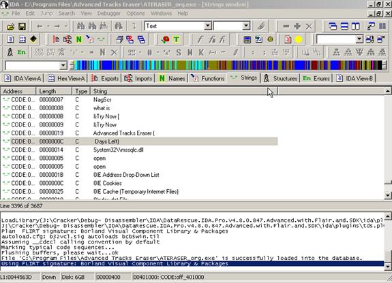Select the 'System32\\mssqlc.dll' string row
392x283 pixels.
pyautogui.click(x=140, y=150)
